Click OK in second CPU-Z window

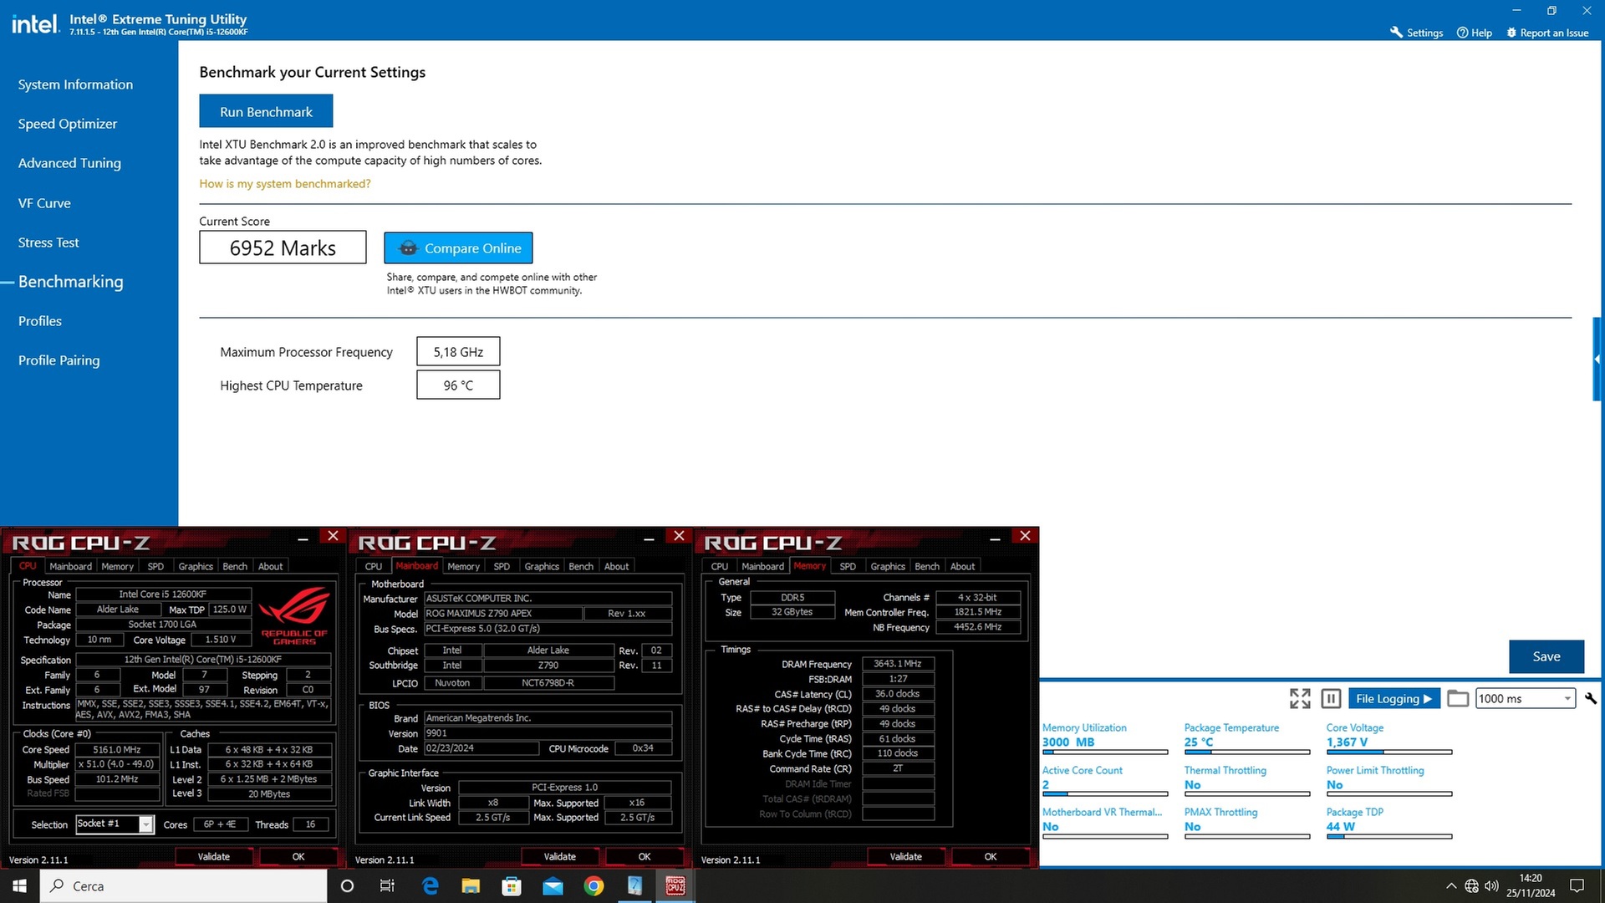click(644, 856)
